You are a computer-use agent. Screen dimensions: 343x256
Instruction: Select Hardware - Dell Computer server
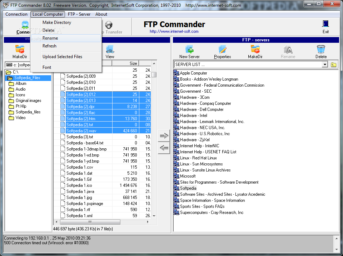(202, 109)
